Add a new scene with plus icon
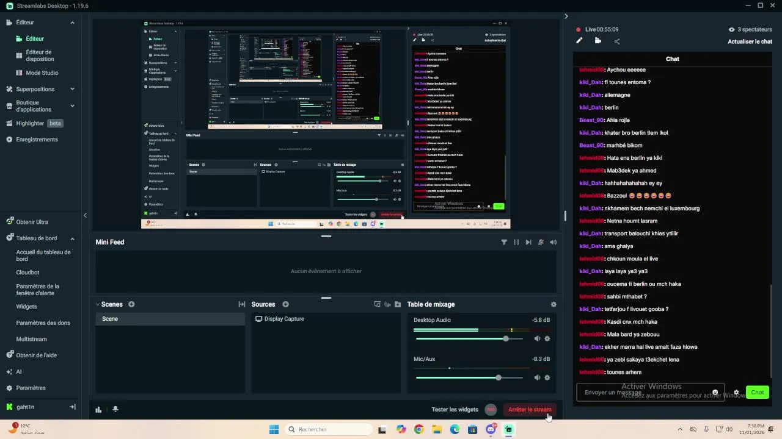Viewport: 782px width, 439px height. click(x=131, y=304)
